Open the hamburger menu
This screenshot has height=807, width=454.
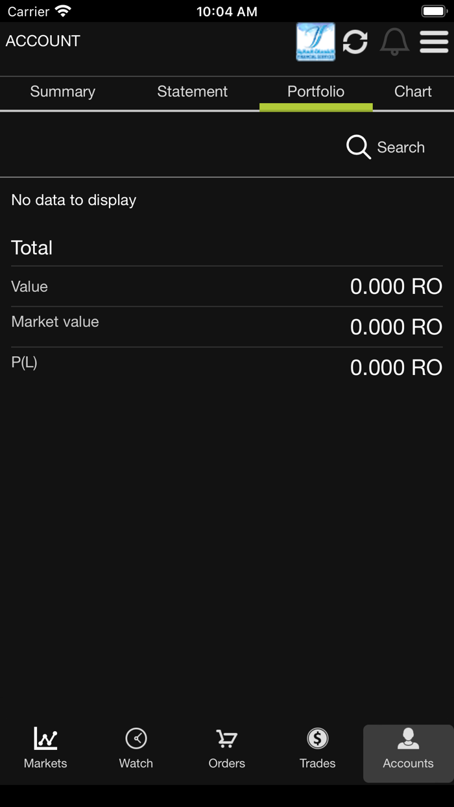[x=434, y=42]
